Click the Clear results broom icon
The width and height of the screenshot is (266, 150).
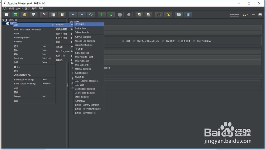point(139,15)
